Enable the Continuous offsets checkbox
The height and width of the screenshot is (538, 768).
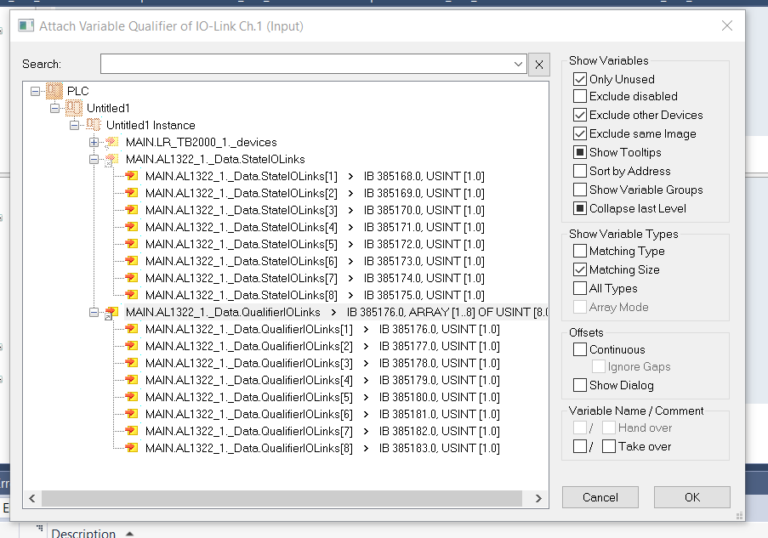[x=580, y=349]
